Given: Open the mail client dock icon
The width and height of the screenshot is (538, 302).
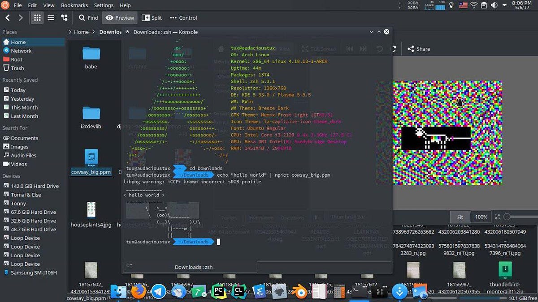Looking at the screenshot, I should 178,292.
